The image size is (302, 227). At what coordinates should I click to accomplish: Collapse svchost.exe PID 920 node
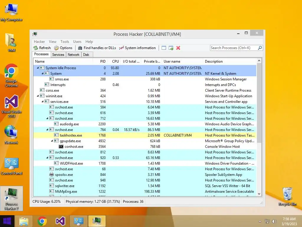(47, 158)
